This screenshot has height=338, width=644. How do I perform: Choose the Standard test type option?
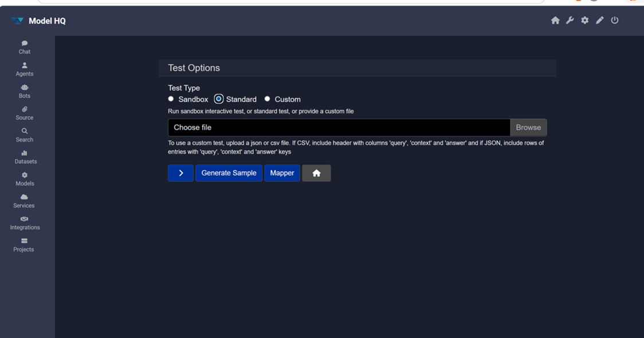point(218,99)
